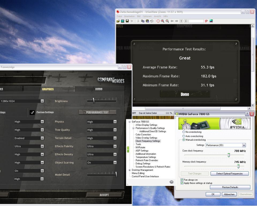This screenshot has width=257, height=206.
Task: Open the Terrain Detail dropdown
Action: point(115,138)
